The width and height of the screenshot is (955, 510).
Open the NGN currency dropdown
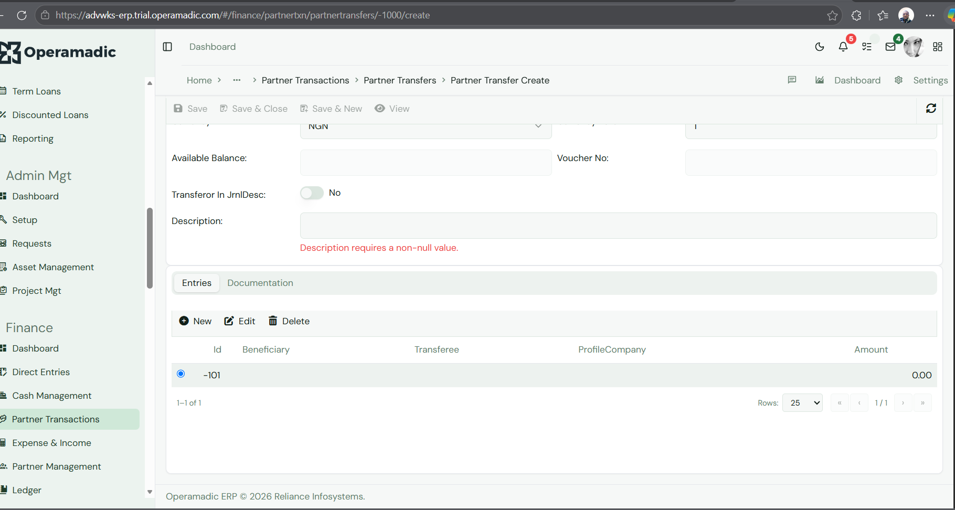[426, 130]
